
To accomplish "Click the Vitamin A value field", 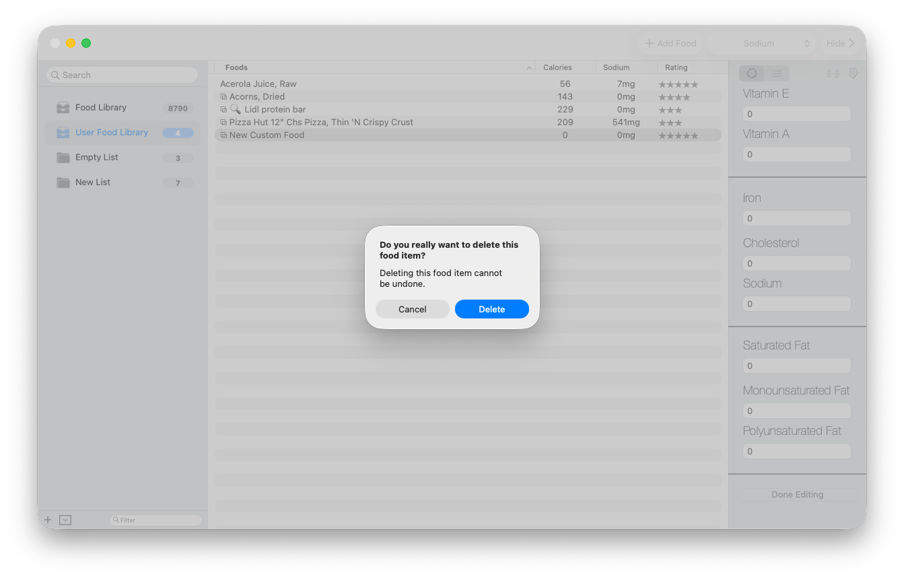I will click(797, 154).
